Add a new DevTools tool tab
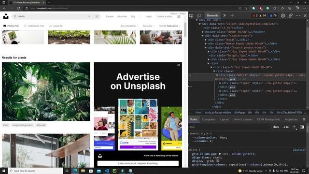 (x=232, y=15)
